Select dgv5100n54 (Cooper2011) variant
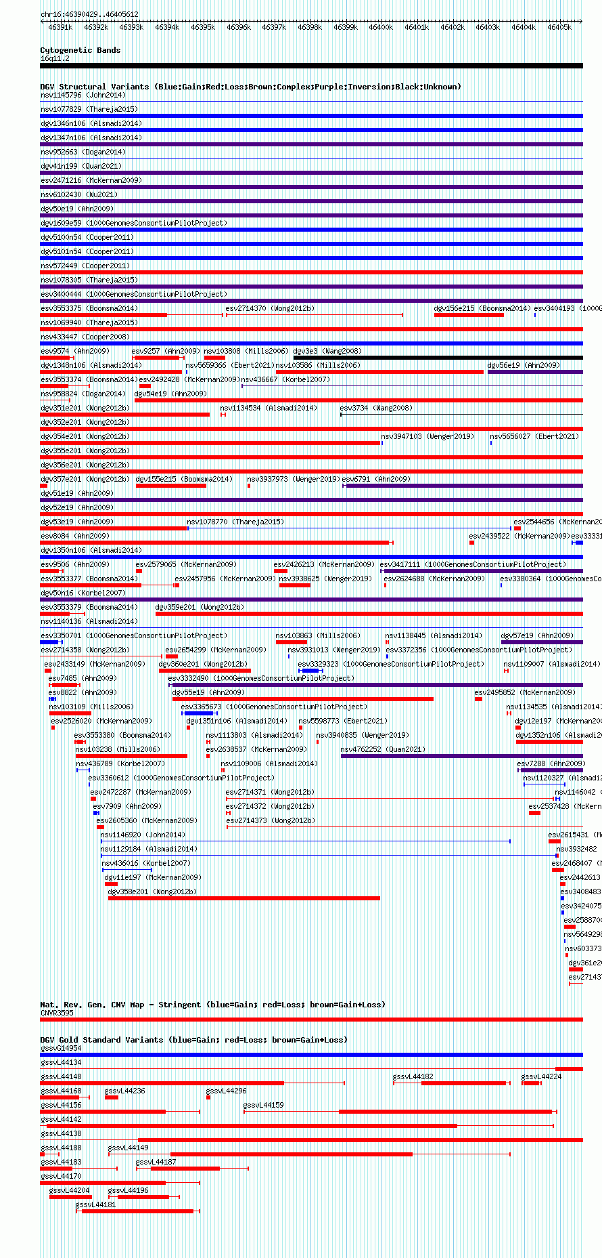 87,237
